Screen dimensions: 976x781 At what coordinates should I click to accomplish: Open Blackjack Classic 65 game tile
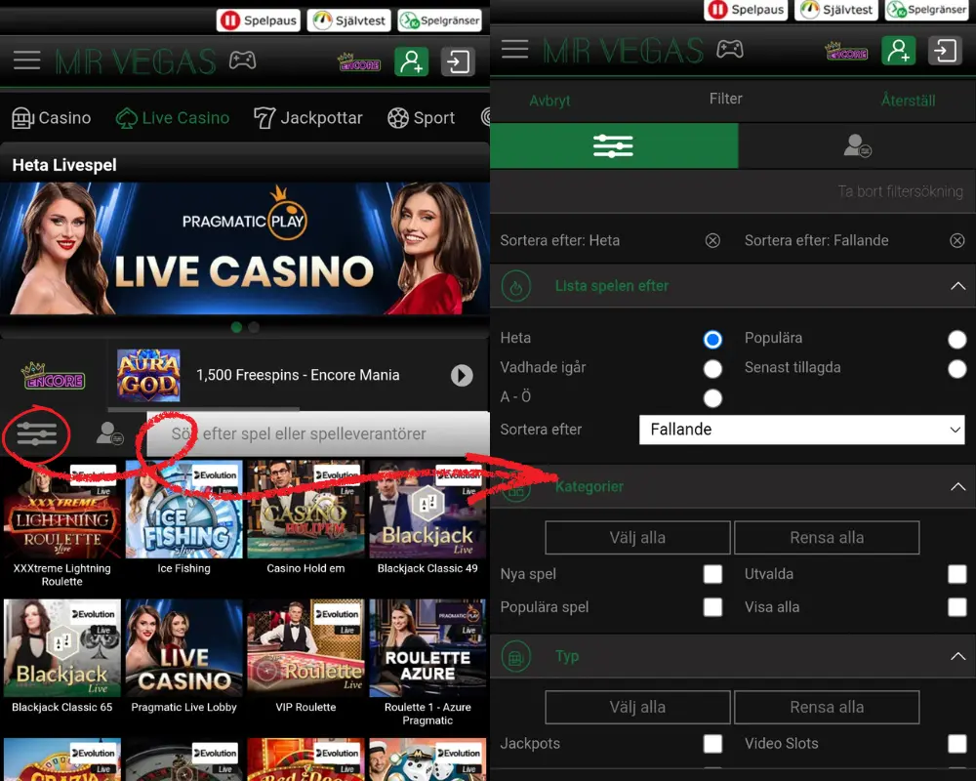[62, 656]
